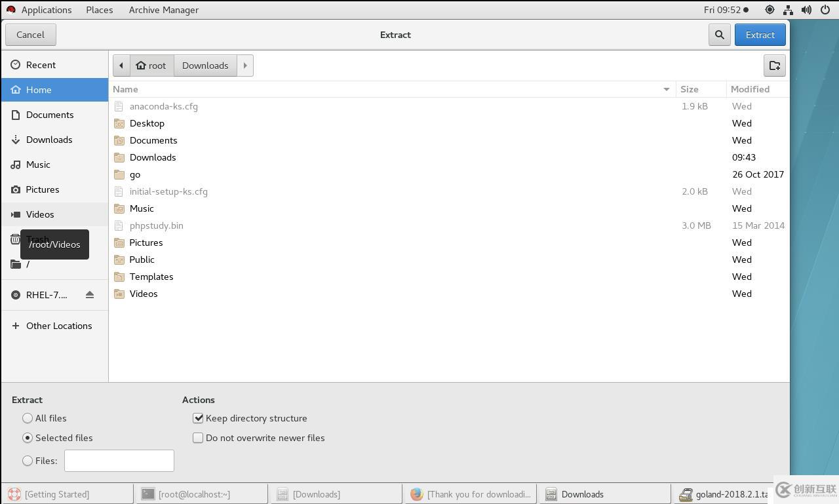Viewport: 839px width, 504px height.
Task: Click the Videos camcorder icon in sidebar
Action: (16, 214)
